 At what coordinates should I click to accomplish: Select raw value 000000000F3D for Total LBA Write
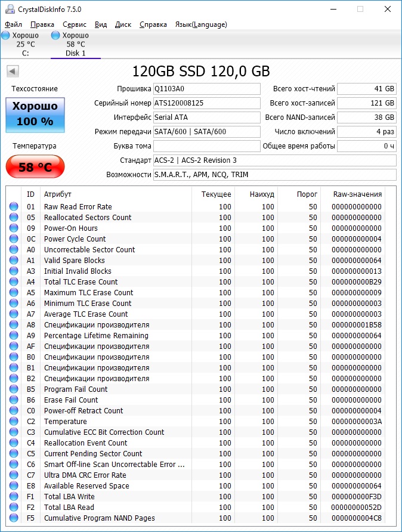357,496
